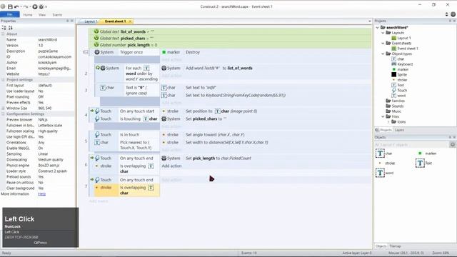Sort properties alphabetically with the AZ icon
Image resolution: width=457 pixels, height=257 pixels.
tap(11, 28)
